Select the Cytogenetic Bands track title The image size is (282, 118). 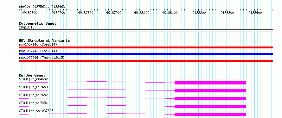click(x=38, y=23)
